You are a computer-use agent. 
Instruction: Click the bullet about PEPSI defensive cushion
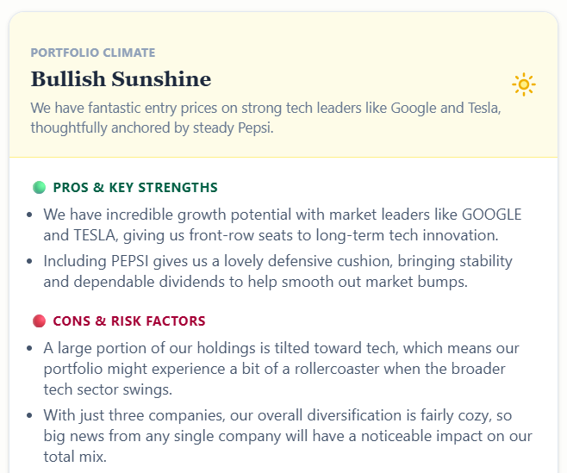[x=277, y=271]
